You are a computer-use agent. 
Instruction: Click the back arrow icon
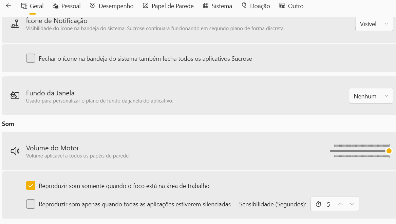click(8, 6)
